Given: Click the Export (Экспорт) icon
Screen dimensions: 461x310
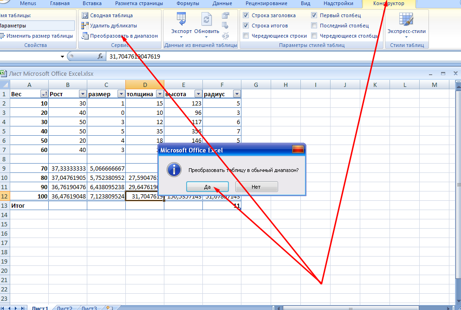Looking at the screenshot, I should (x=182, y=20).
